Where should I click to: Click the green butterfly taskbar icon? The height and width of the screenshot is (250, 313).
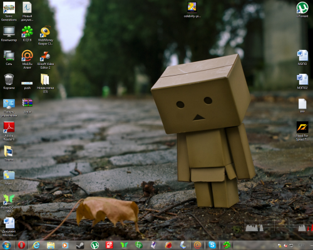124,245
